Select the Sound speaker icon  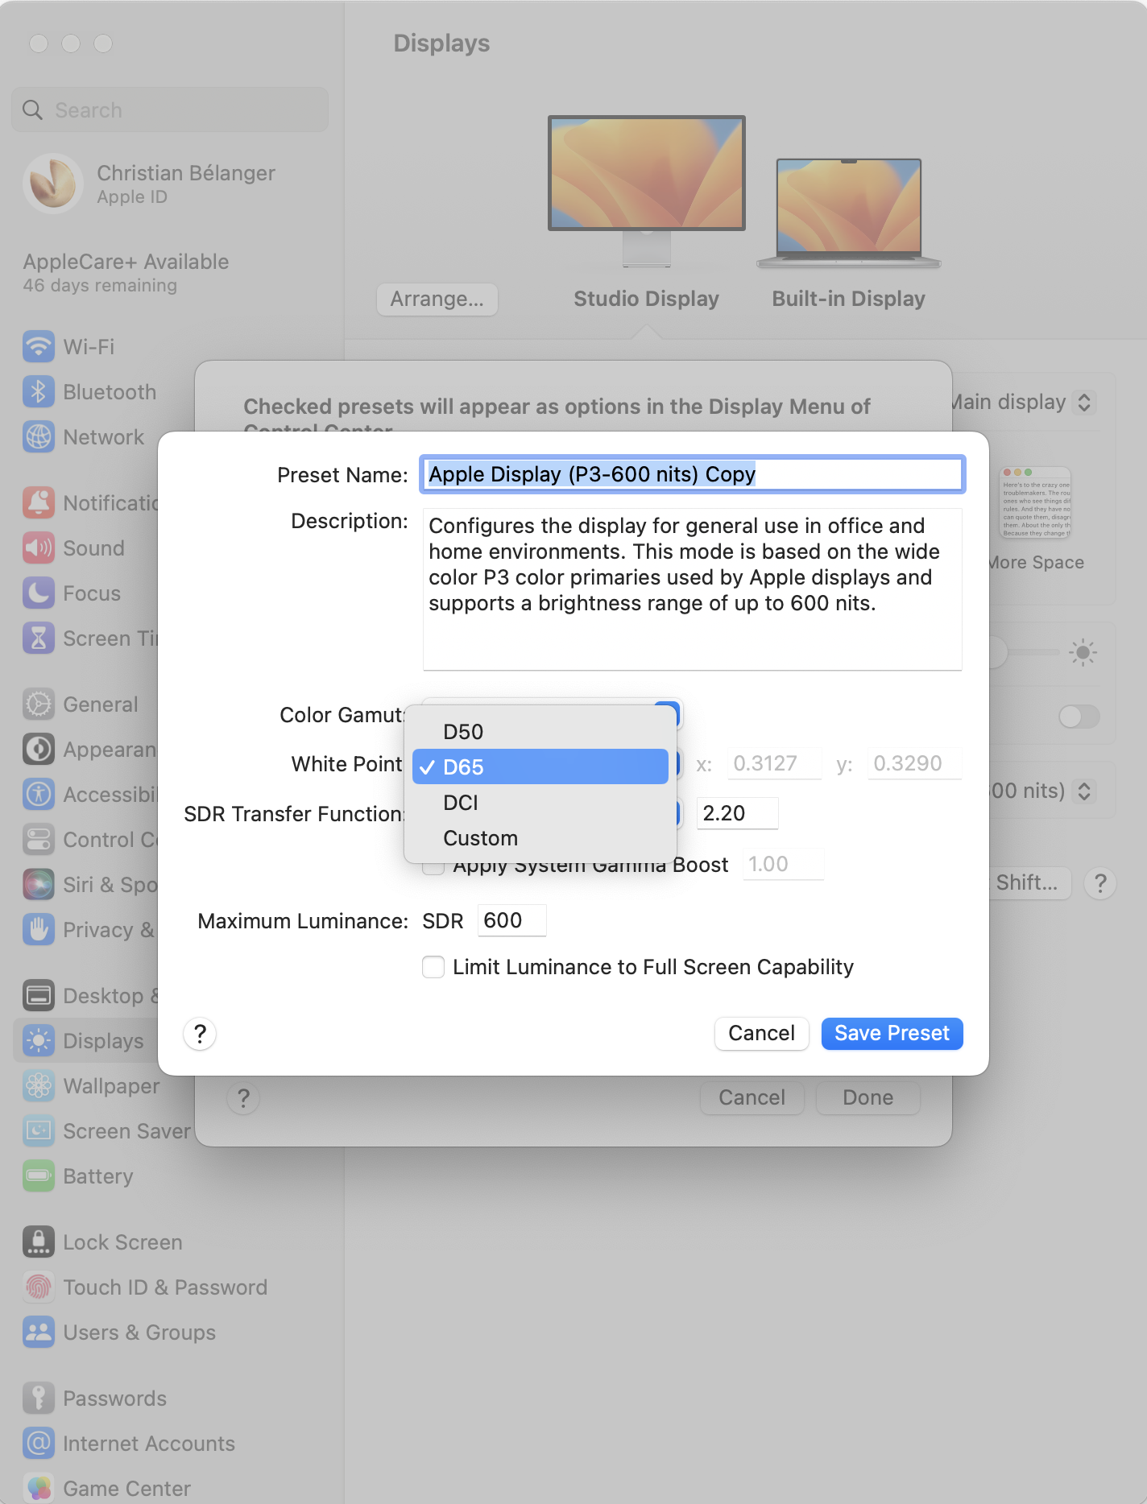[x=39, y=548]
